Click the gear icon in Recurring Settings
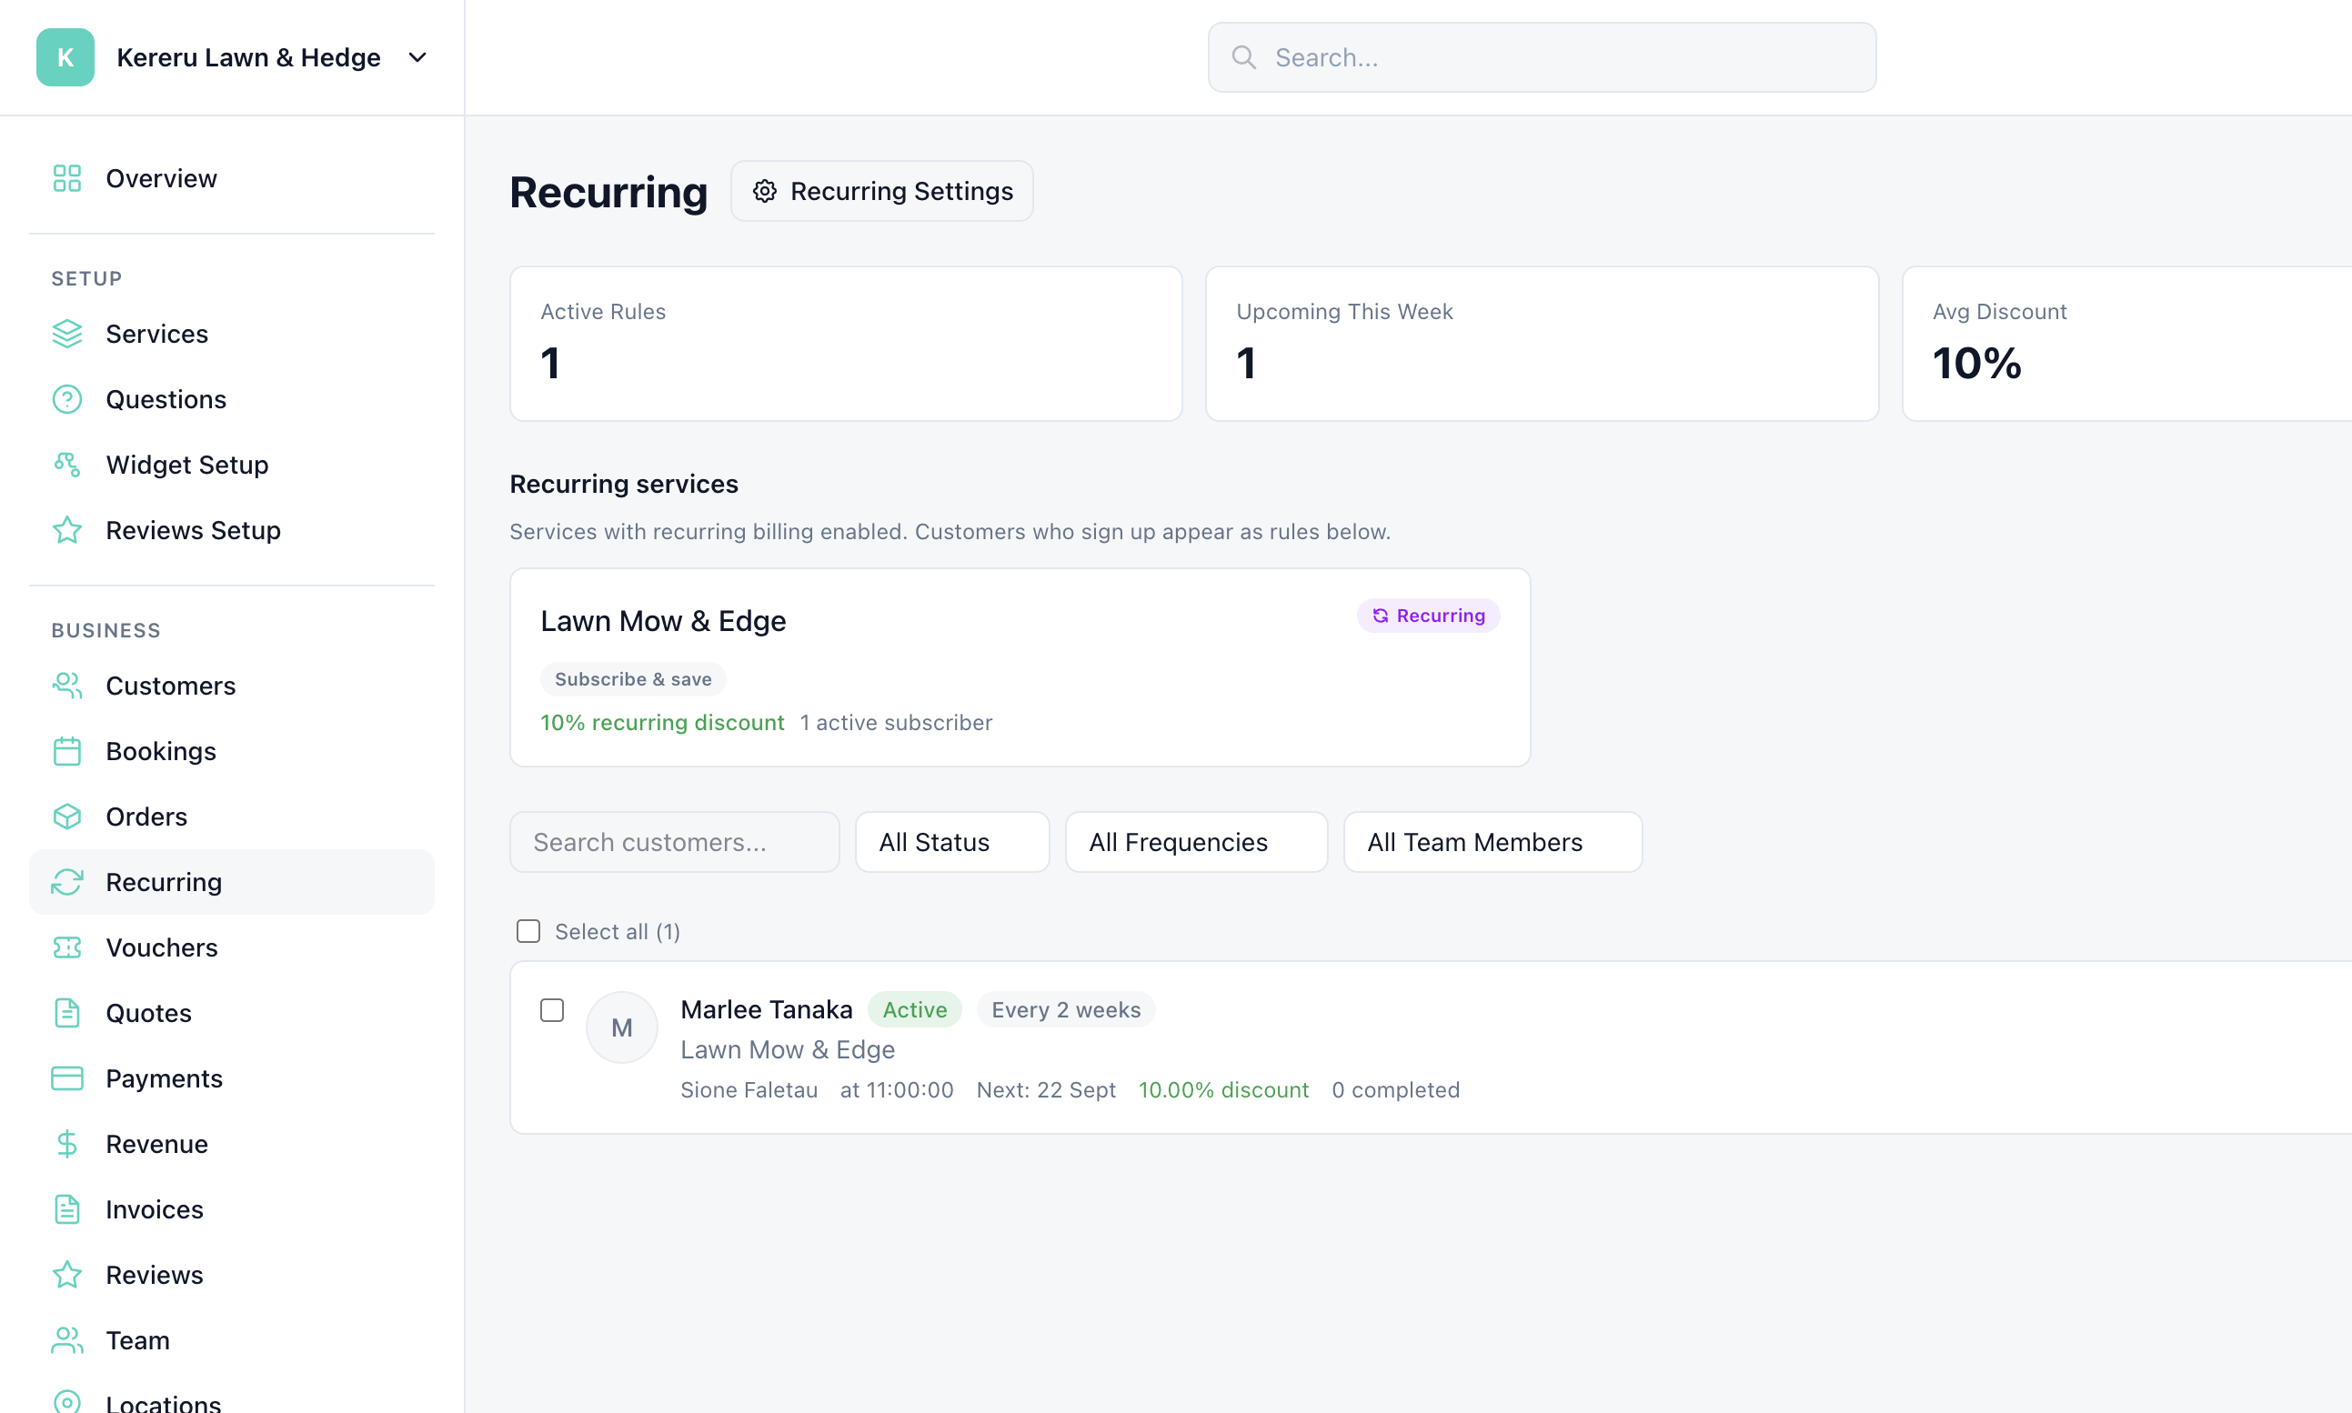The width and height of the screenshot is (2352, 1413). click(x=765, y=191)
